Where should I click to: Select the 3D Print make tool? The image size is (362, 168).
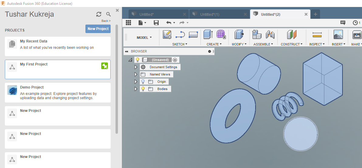[x=357, y=35]
